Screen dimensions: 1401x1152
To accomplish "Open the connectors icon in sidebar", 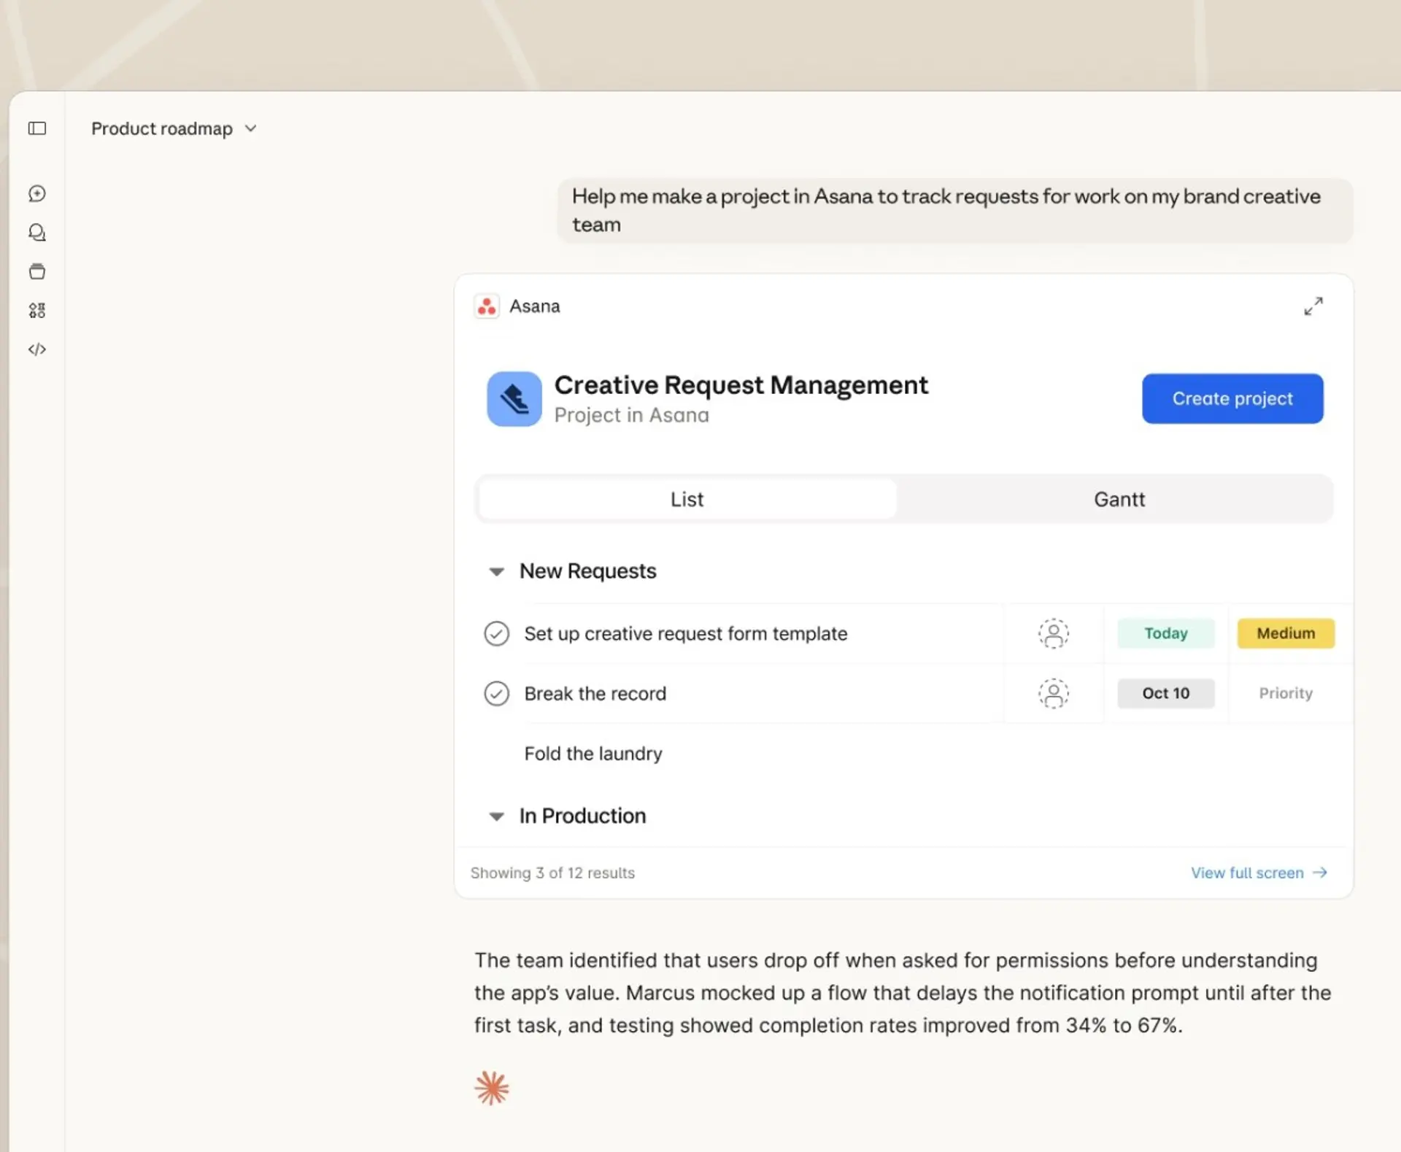I will click(36, 310).
